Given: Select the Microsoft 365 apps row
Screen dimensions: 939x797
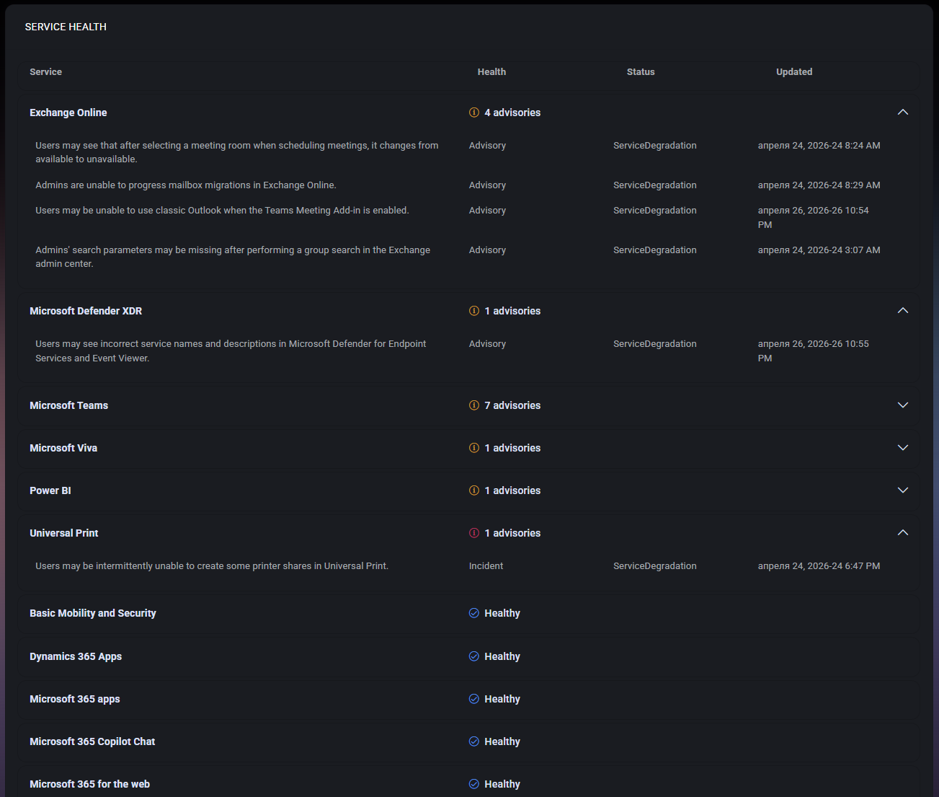Looking at the screenshot, I should click(x=75, y=699).
